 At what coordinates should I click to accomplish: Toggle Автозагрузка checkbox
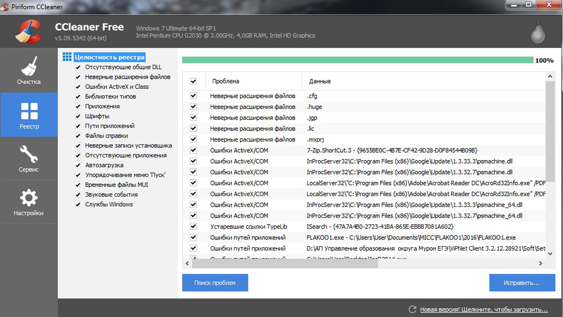point(78,165)
